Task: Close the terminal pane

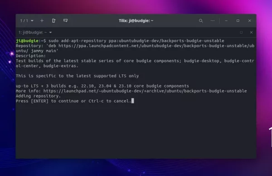Action: 251,33
